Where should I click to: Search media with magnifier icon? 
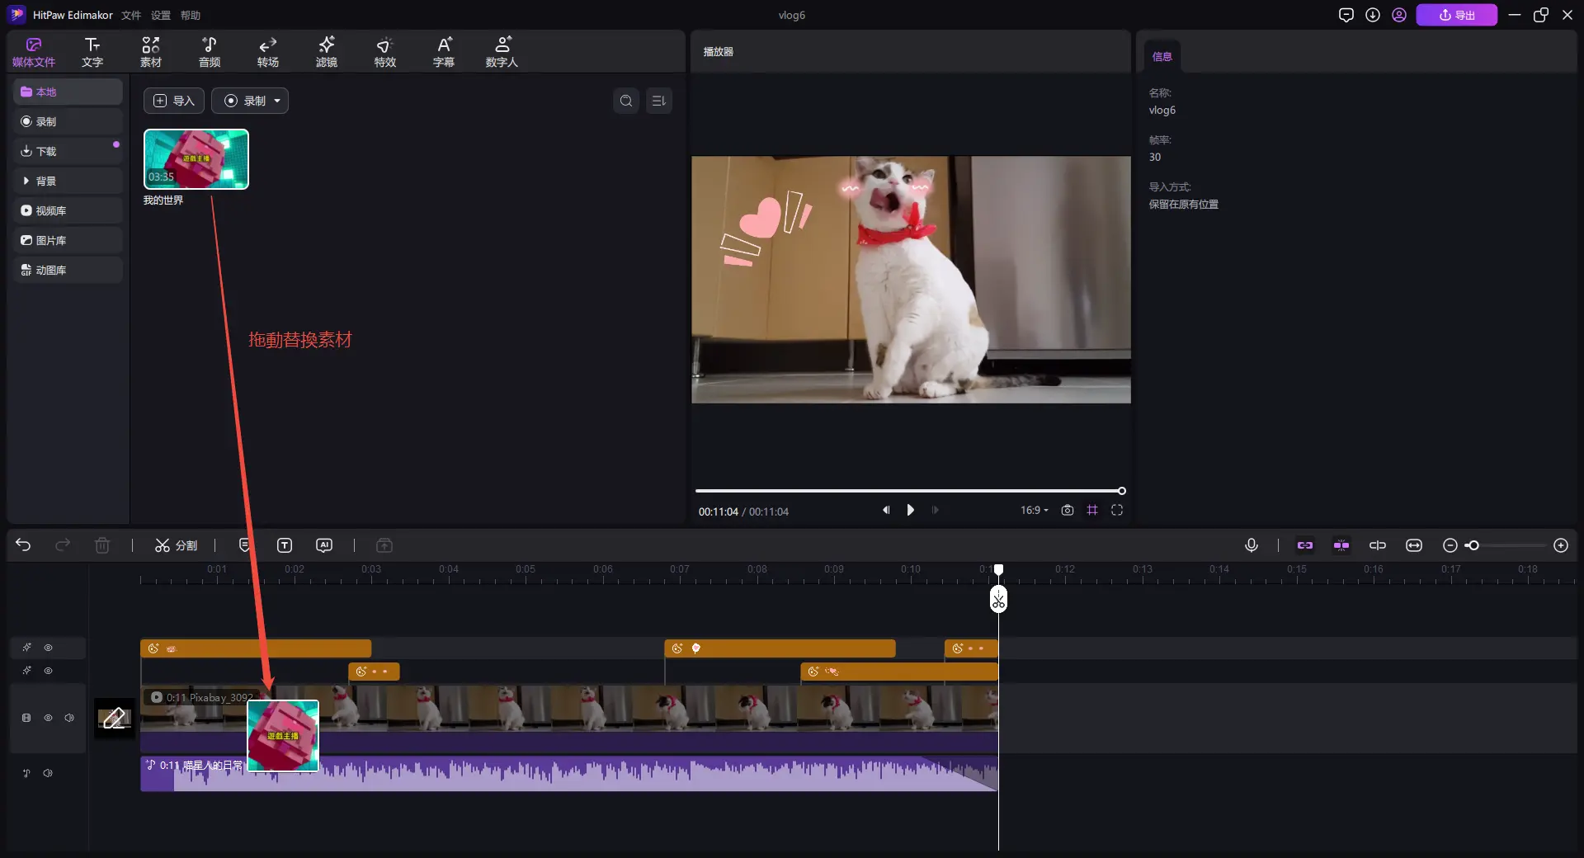[626, 101]
